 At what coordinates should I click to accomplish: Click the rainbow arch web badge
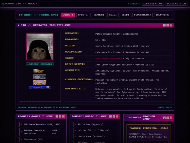(x=40, y=82)
